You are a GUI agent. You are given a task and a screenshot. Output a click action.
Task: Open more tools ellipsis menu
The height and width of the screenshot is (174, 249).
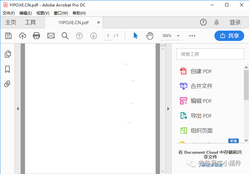[192, 36]
